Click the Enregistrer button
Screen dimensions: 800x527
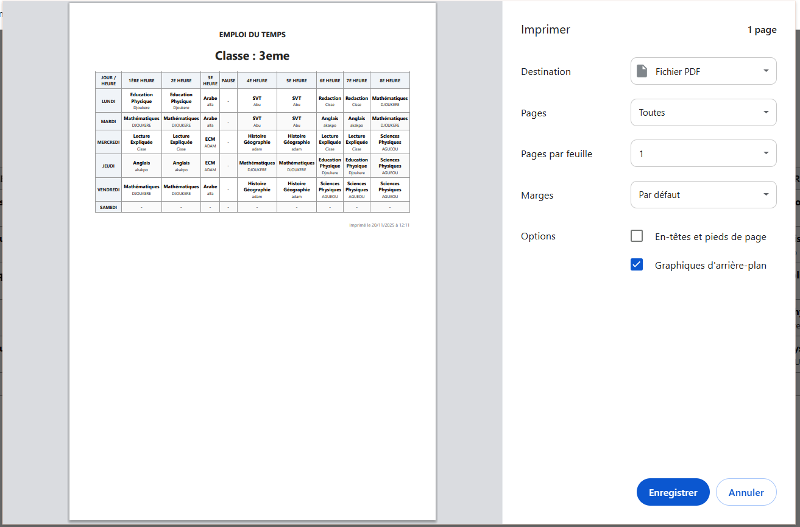673,492
